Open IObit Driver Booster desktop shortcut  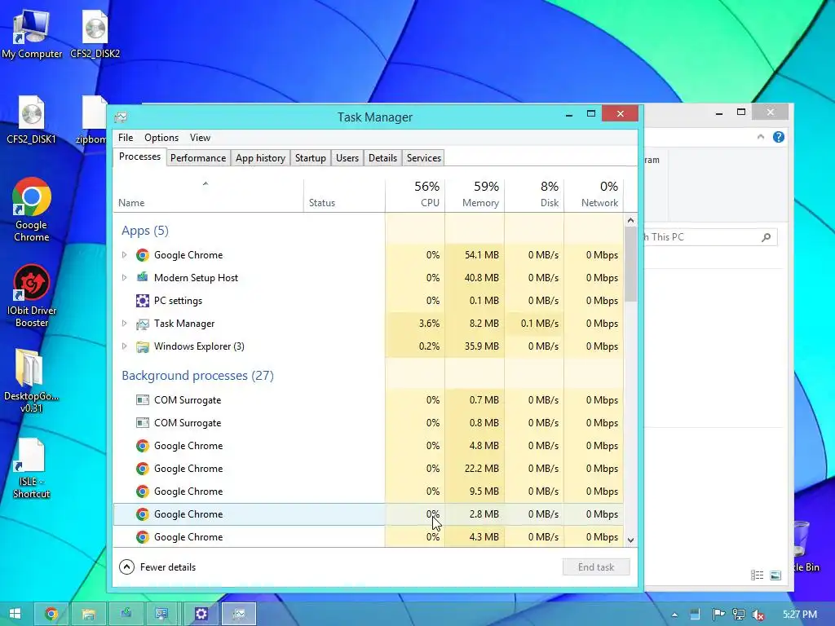pyautogui.click(x=32, y=295)
